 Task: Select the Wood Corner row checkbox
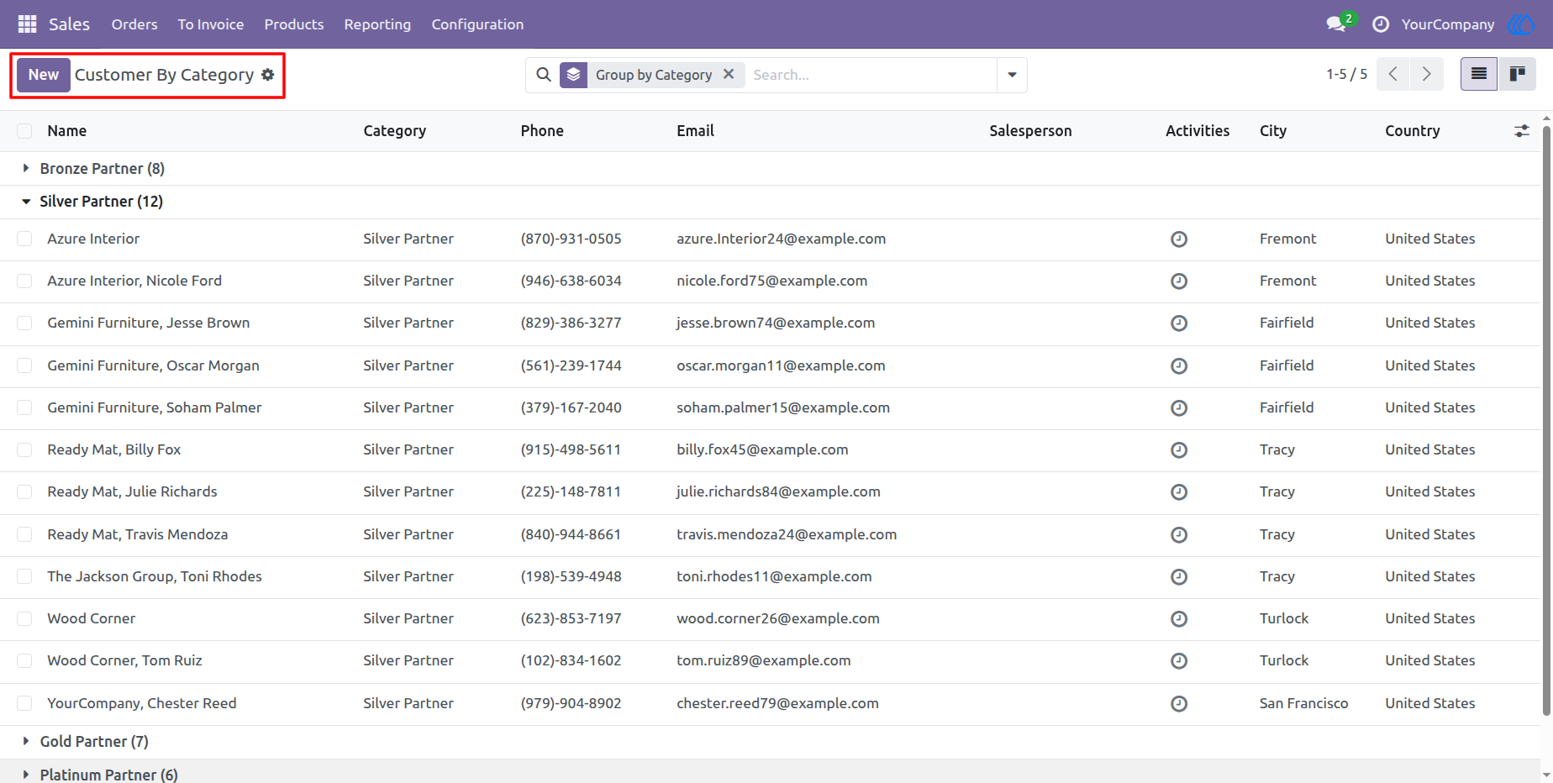[x=24, y=618]
